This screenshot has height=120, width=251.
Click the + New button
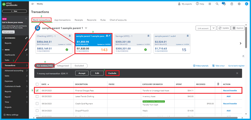(x=15, y=11)
